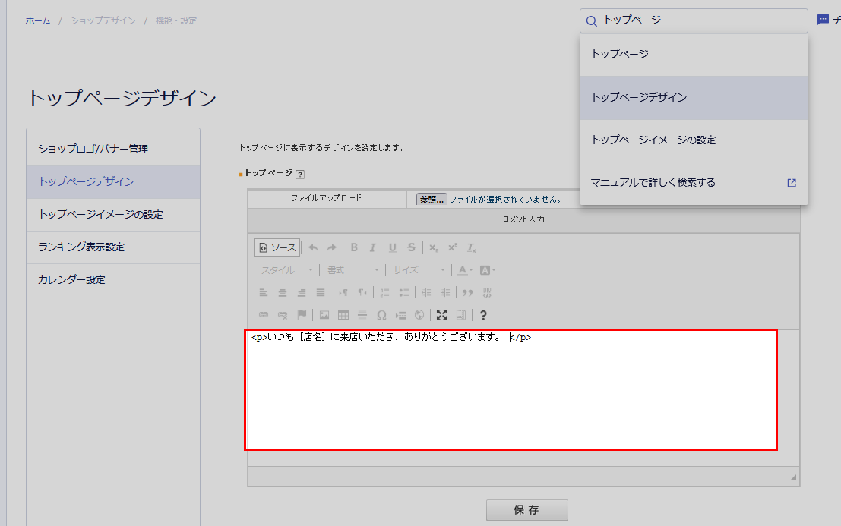Select トップページイメージの設定 in the sidebar
The image size is (841, 526).
coord(113,215)
